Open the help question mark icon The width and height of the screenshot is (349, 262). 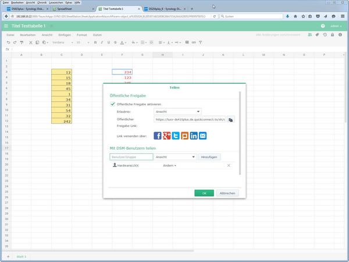pyautogui.click(x=323, y=26)
